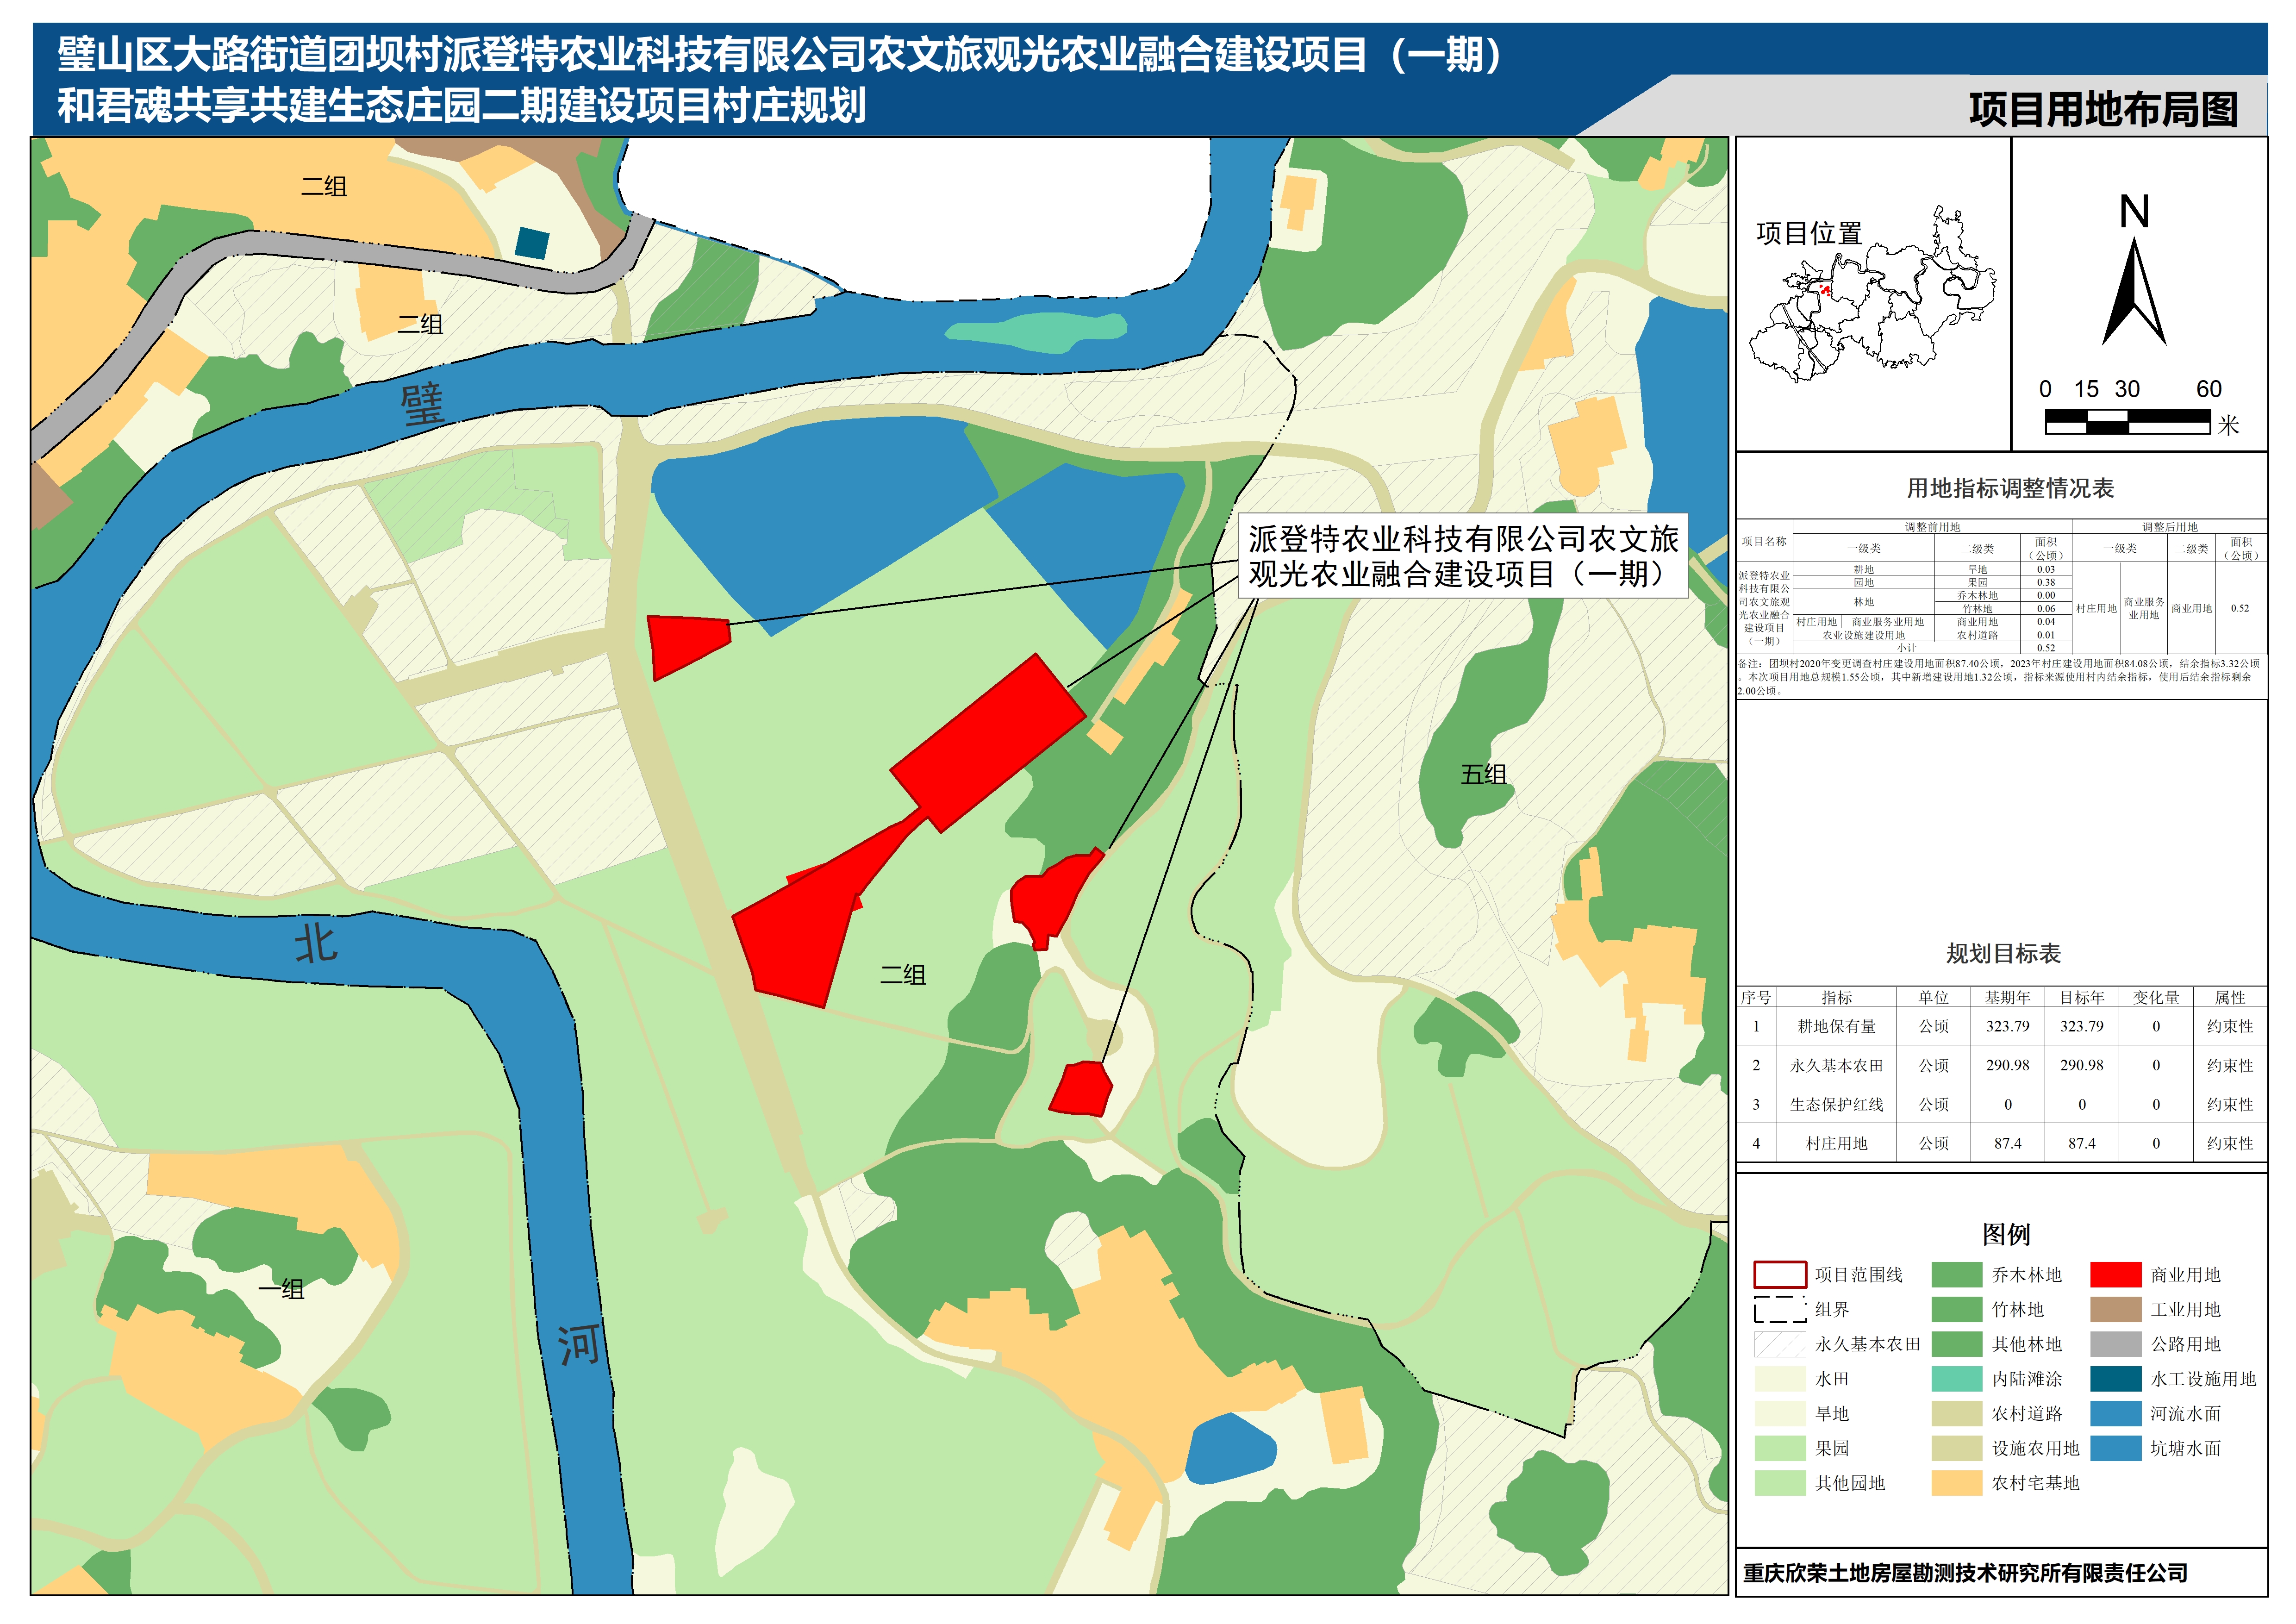This screenshot has height=1624, width=2296.
Task: Click the black-and-white scale bar
Action: click(x=2127, y=422)
